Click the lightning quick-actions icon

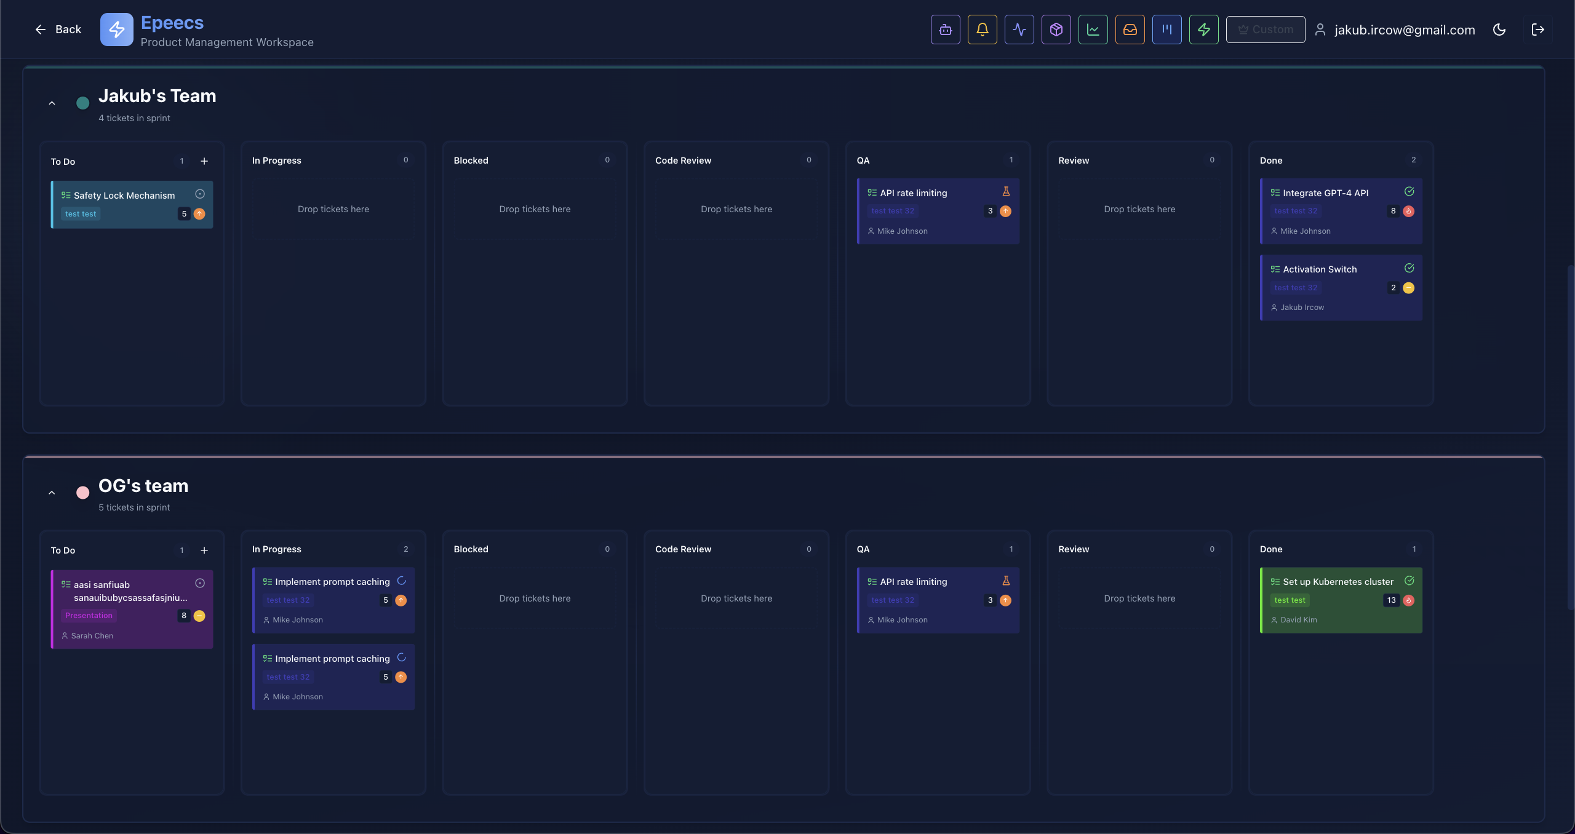click(1204, 29)
